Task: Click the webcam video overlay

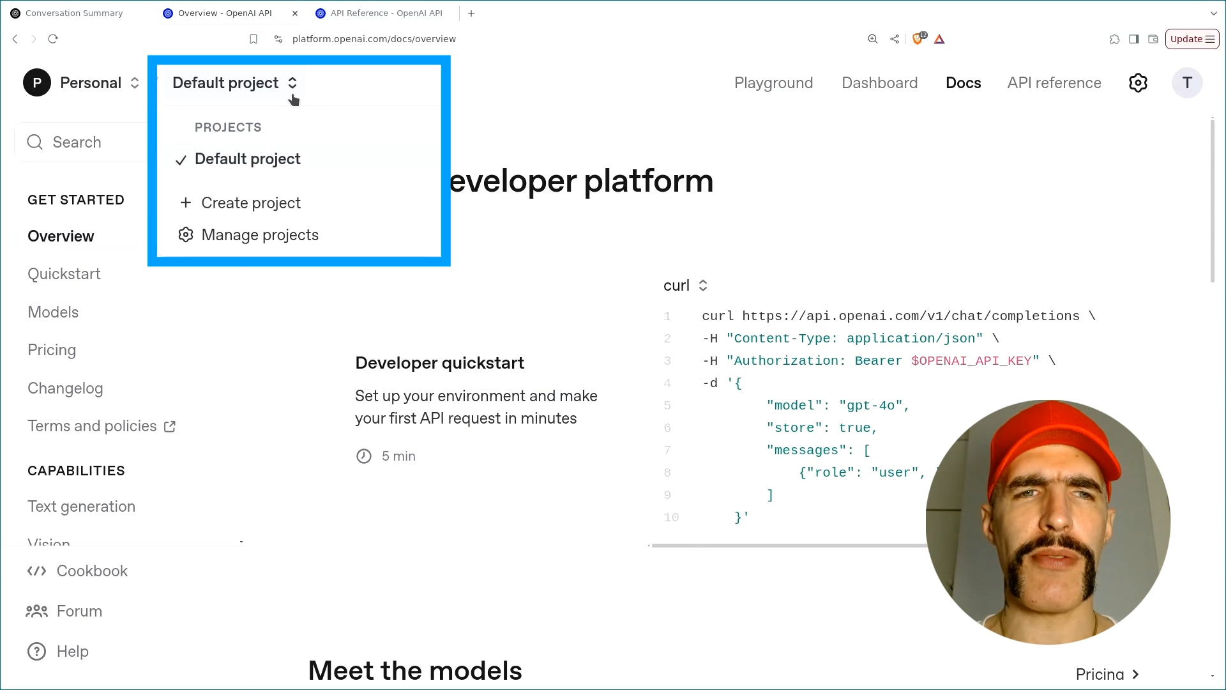Action: point(1048,522)
